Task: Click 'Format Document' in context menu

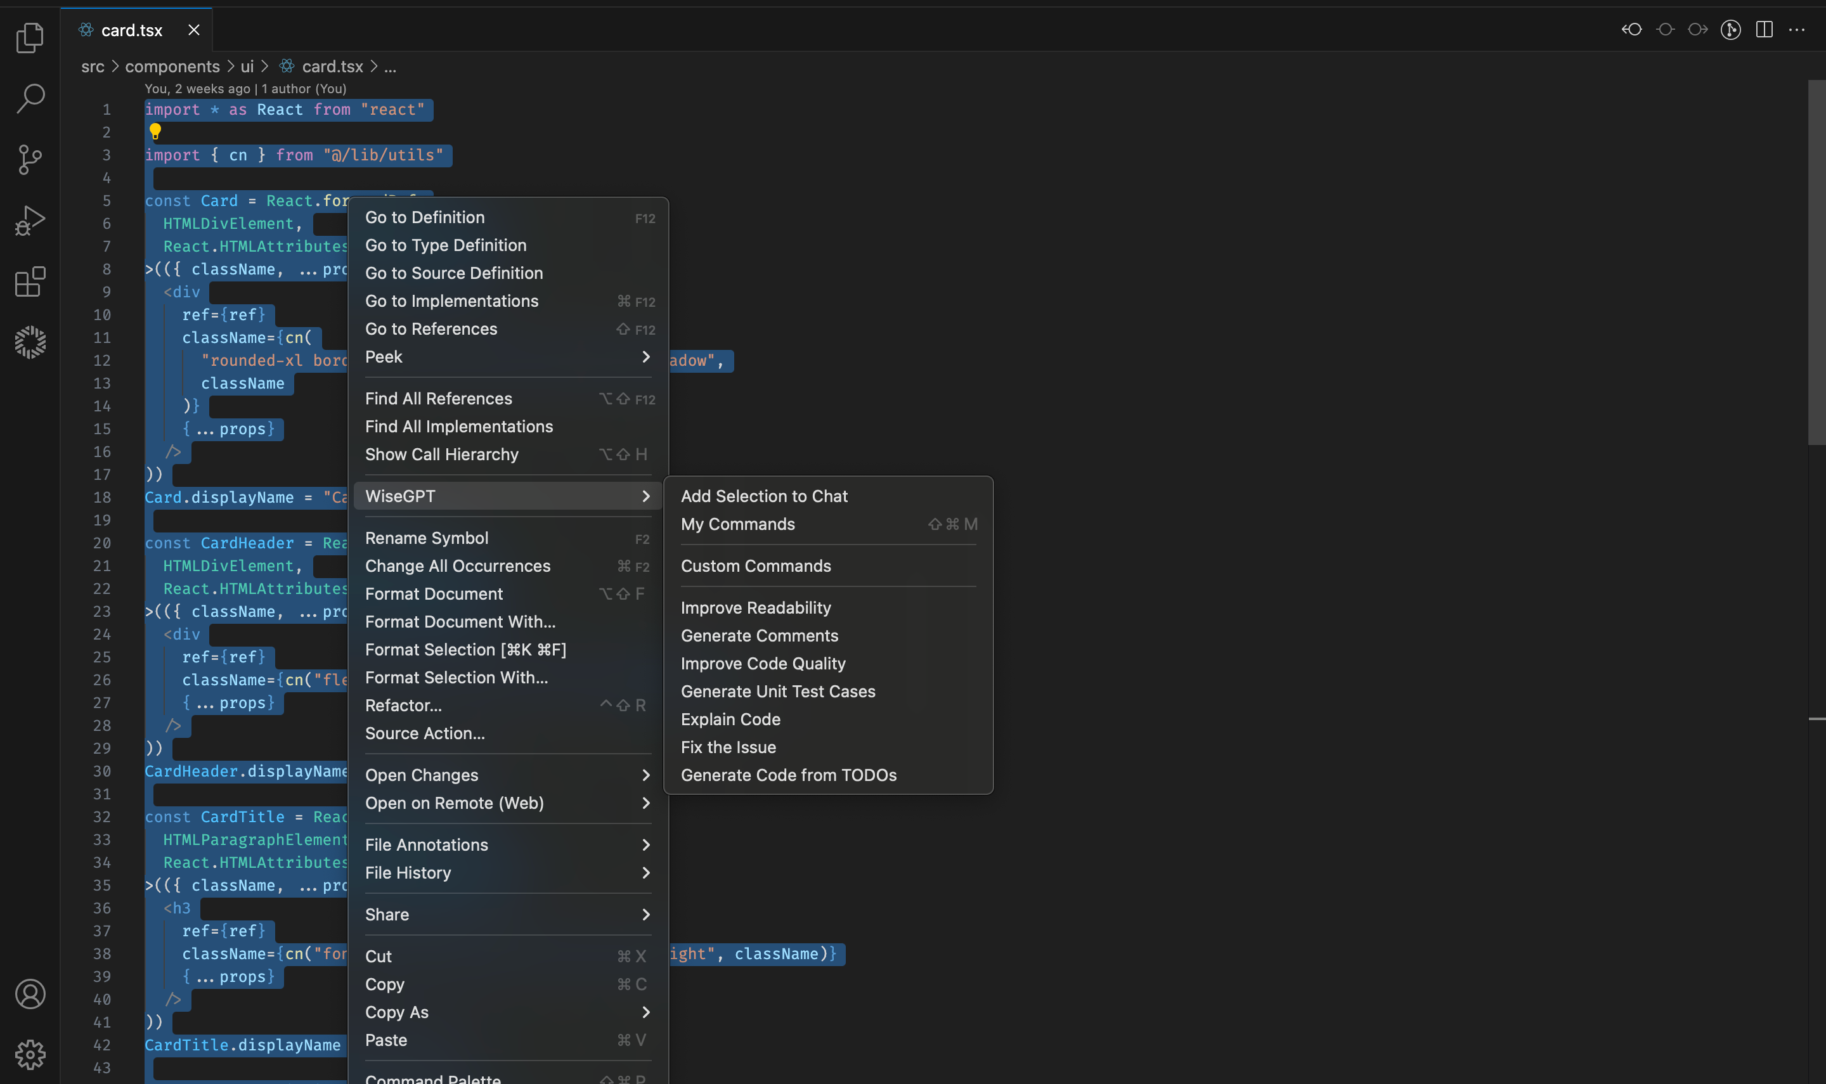Action: 434,595
